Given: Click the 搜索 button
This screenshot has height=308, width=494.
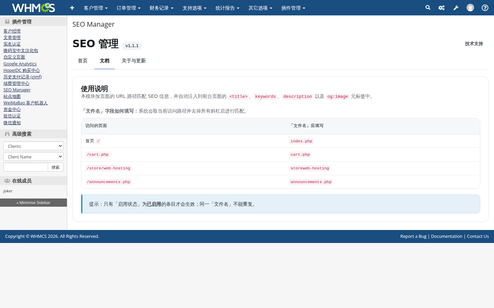Looking at the screenshot, I should (56, 167).
